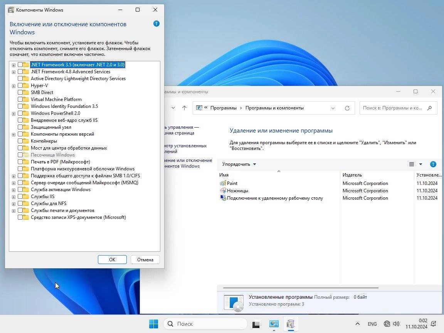Click the control panel icon in the address bar

tap(199, 108)
